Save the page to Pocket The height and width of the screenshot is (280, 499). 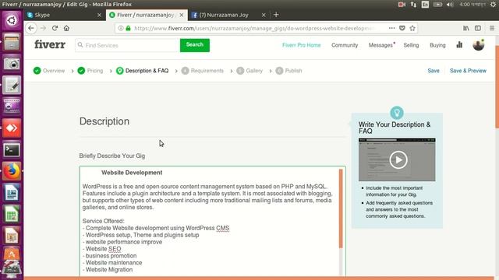[402, 28]
